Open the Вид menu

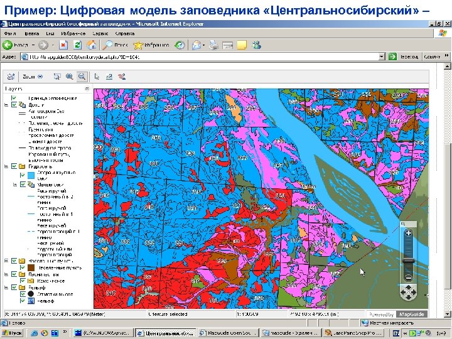[x=50, y=33]
